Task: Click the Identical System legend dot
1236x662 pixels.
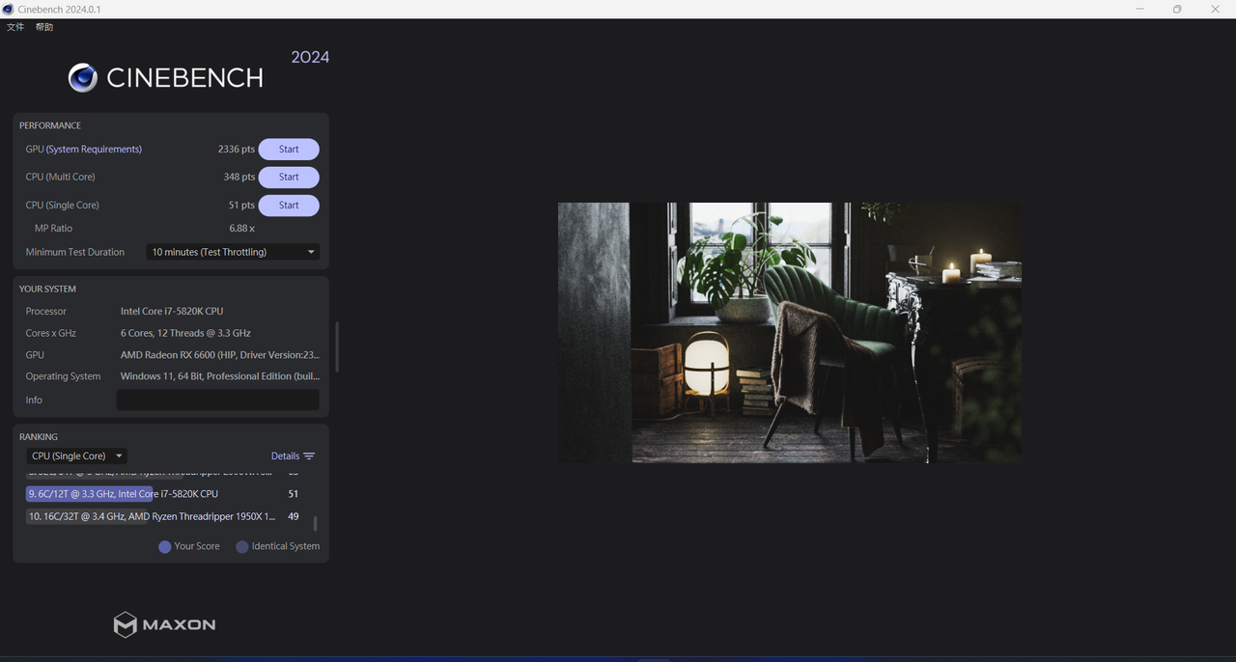Action: (242, 547)
